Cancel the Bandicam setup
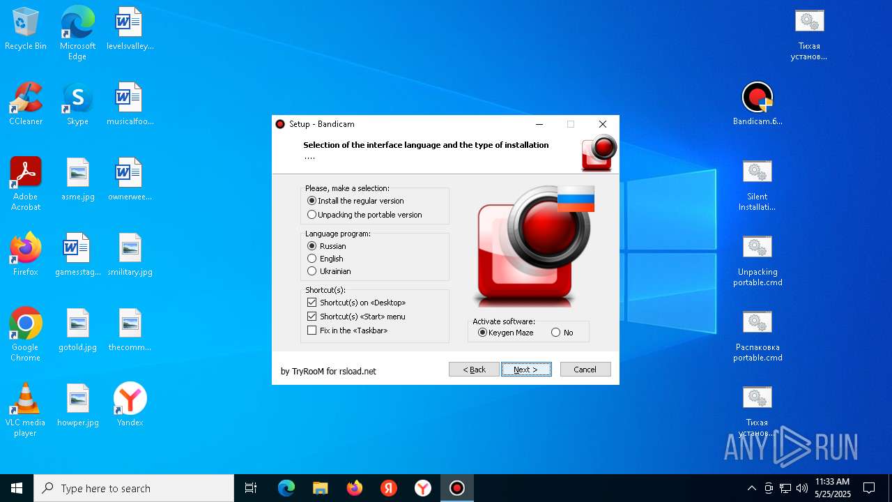 click(x=585, y=370)
